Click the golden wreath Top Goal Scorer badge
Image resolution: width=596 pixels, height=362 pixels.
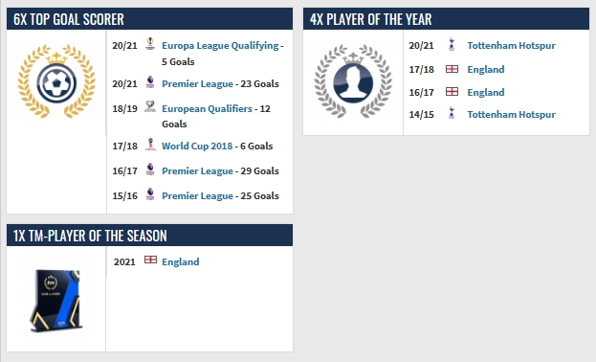point(56,81)
